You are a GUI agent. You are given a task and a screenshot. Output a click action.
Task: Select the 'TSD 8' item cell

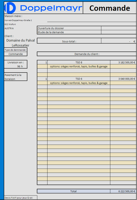coord(79,62)
